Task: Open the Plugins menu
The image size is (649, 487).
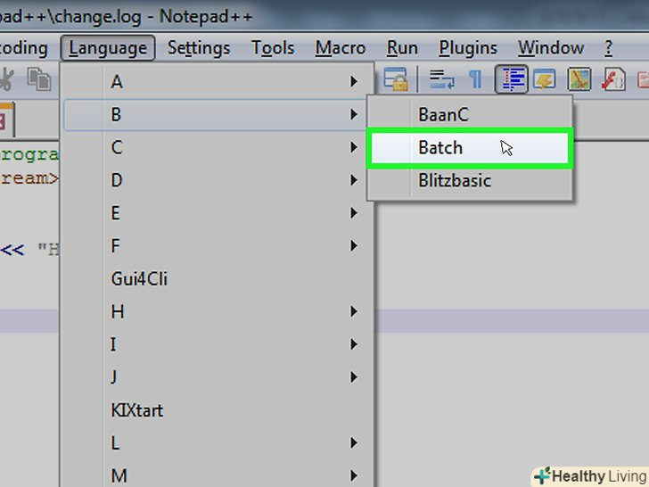Action: tap(468, 48)
